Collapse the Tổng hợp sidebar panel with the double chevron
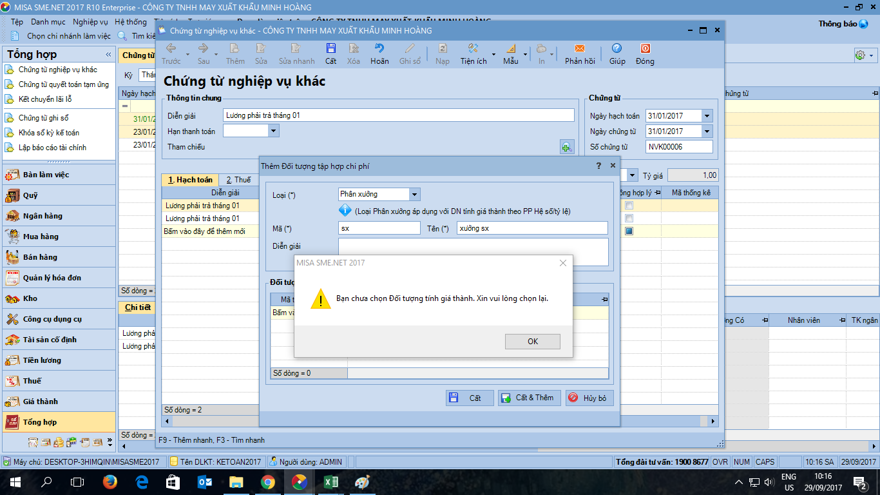The image size is (880, 495). 108,55
